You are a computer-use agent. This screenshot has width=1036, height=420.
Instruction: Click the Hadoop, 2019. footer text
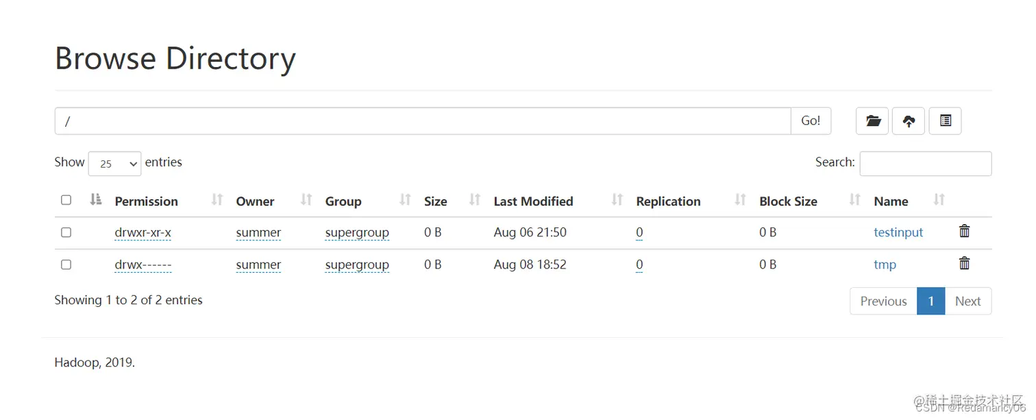[x=95, y=362]
